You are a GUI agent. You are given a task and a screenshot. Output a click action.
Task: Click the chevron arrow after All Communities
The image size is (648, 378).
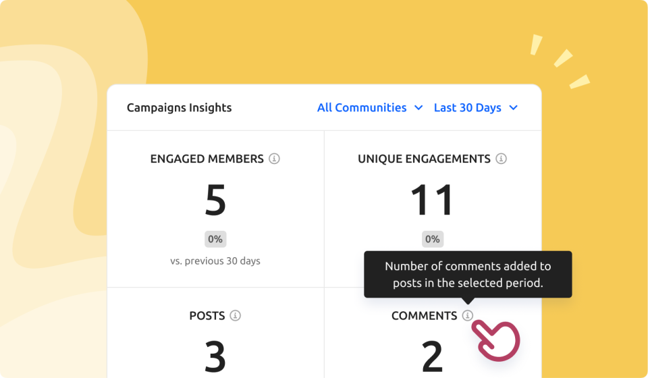[418, 108]
